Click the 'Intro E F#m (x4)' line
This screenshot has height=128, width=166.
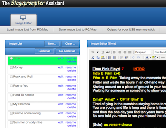pyautogui.click(x=107, y=73)
